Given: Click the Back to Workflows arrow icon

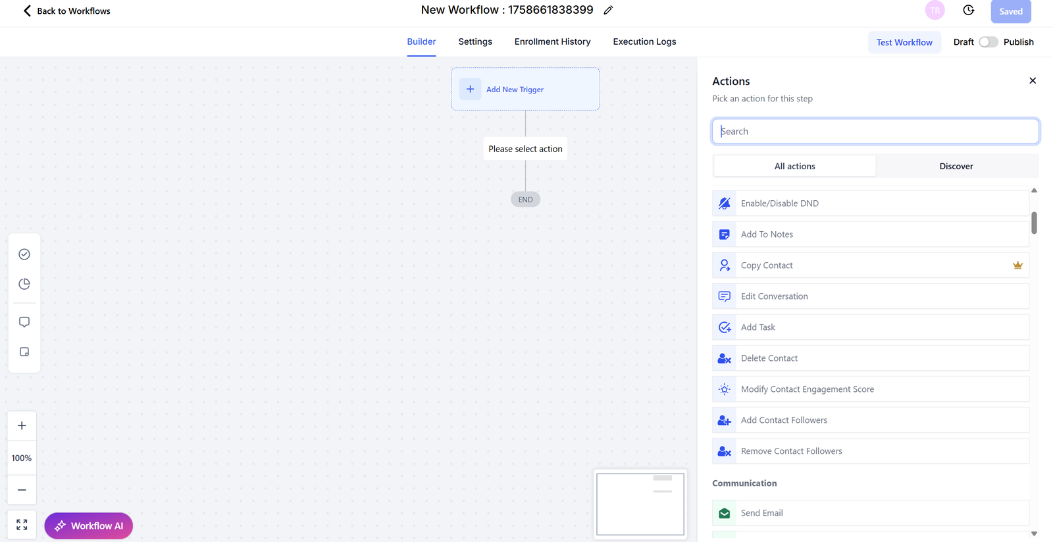Looking at the screenshot, I should click(27, 11).
